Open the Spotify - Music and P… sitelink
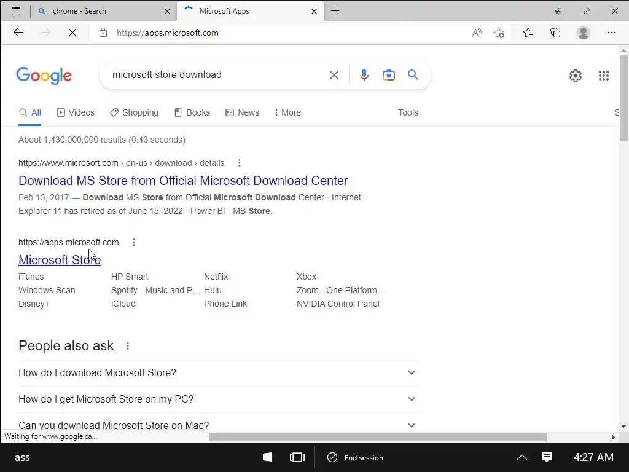 click(155, 290)
